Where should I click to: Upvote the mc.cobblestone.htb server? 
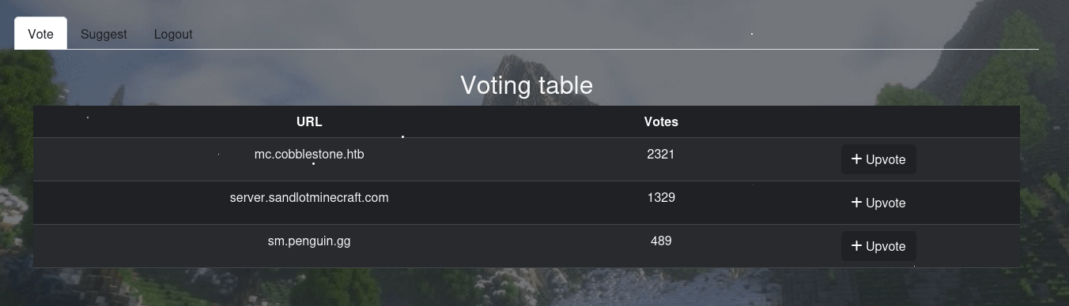[x=878, y=159]
